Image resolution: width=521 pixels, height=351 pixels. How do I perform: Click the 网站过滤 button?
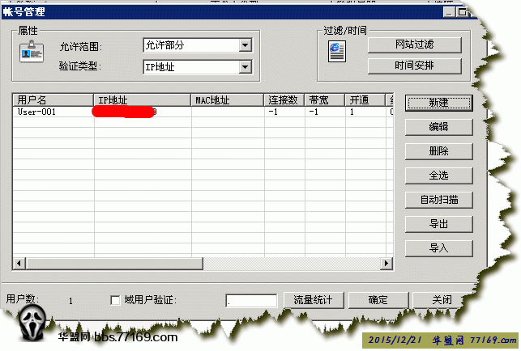[414, 44]
